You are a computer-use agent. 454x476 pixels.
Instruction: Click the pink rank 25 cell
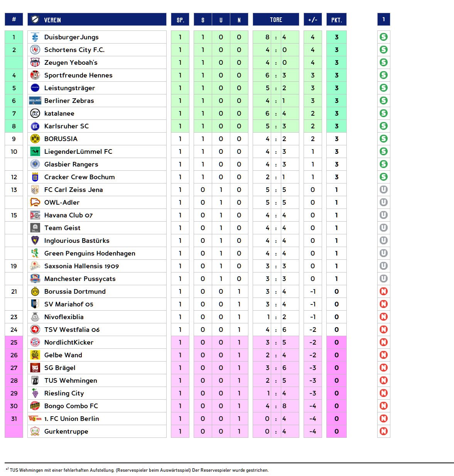(14, 342)
